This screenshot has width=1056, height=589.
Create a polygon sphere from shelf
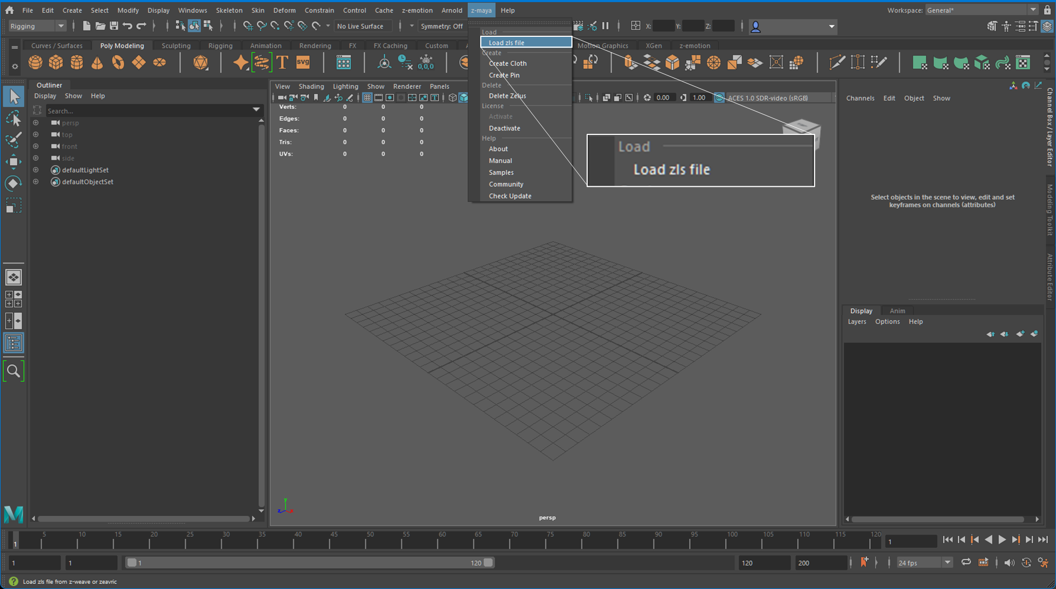pyautogui.click(x=35, y=62)
